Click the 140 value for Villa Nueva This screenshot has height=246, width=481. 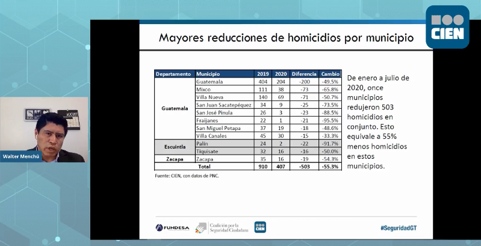click(263, 97)
